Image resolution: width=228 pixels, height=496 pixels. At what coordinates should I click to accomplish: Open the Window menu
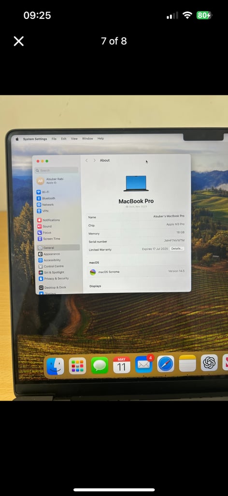coord(87,139)
